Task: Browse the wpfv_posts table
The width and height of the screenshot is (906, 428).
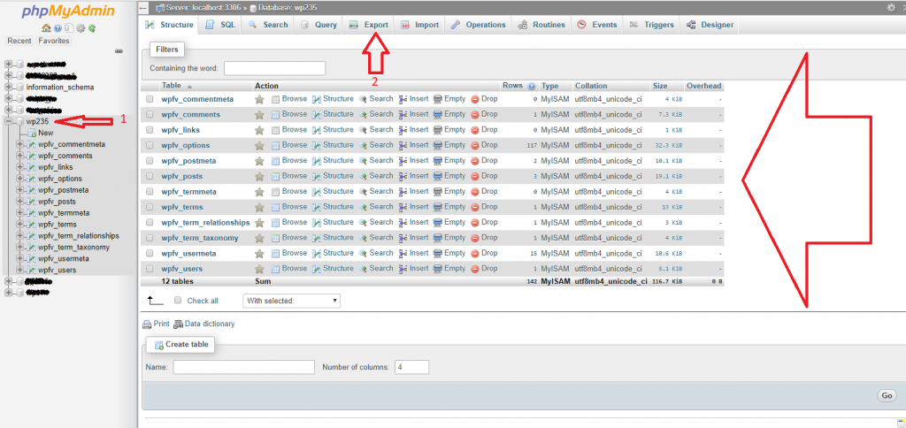Action: [x=289, y=176]
